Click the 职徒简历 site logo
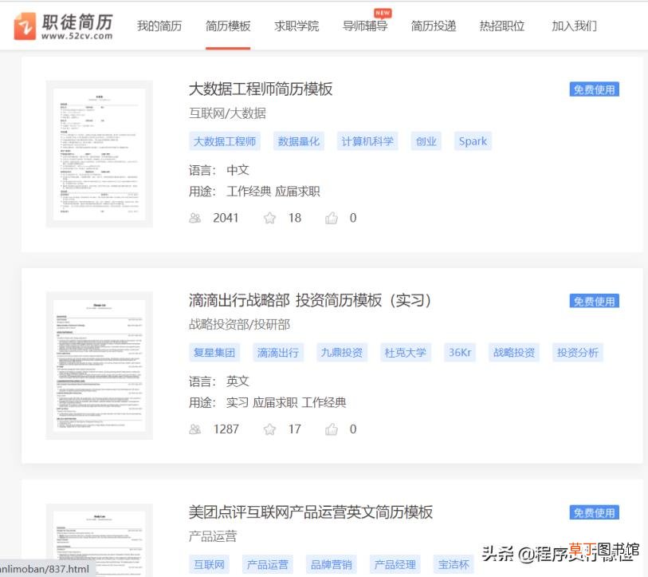Image resolution: width=648 pixels, height=577 pixels. (x=63, y=26)
